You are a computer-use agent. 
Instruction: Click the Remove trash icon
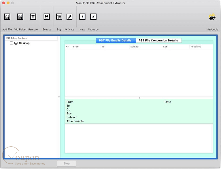click(33, 17)
